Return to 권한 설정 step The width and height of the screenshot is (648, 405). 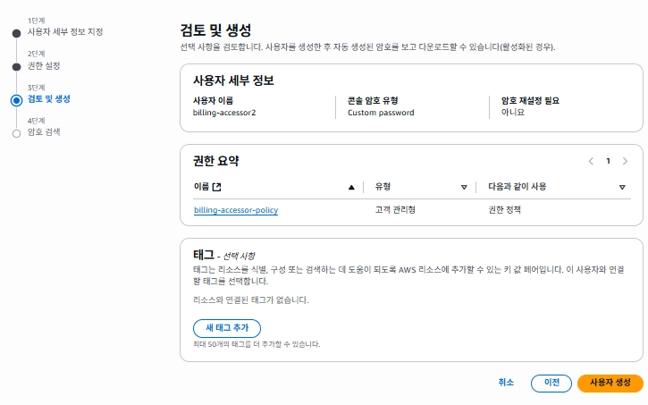click(x=44, y=65)
